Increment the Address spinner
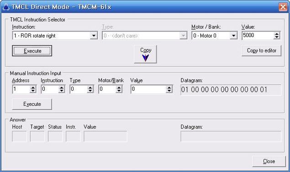The height and width of the screenshot is (172, 290). 33,88
